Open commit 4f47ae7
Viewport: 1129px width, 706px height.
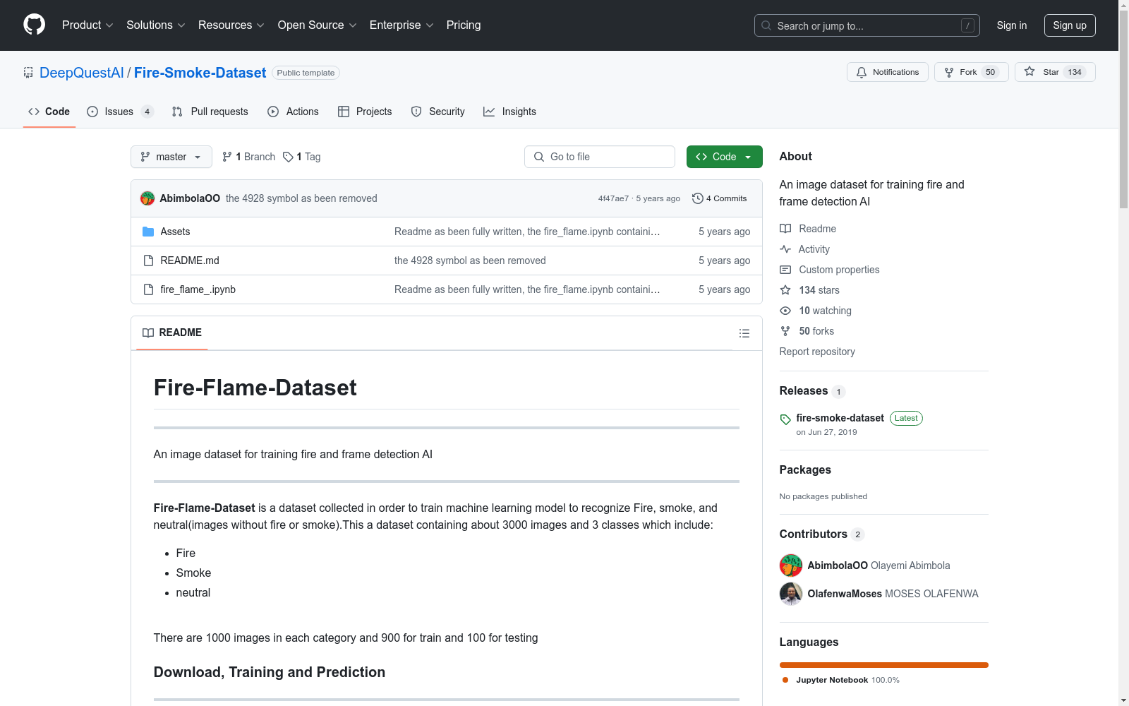pyautogui.click(x=613, y=198)
